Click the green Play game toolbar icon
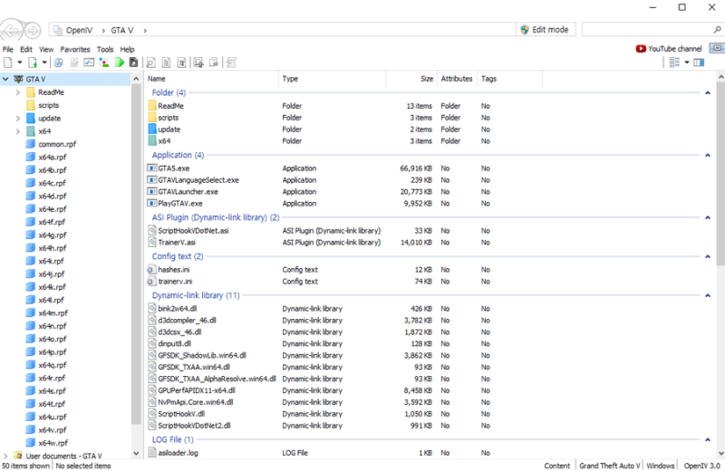725x471 pixels. tap(119, 62)
